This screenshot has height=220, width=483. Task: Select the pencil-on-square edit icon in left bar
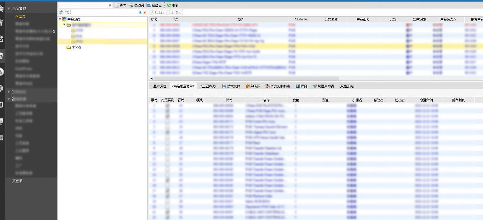[2, 39]
